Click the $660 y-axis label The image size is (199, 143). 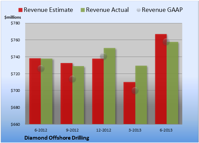point(15,124)
